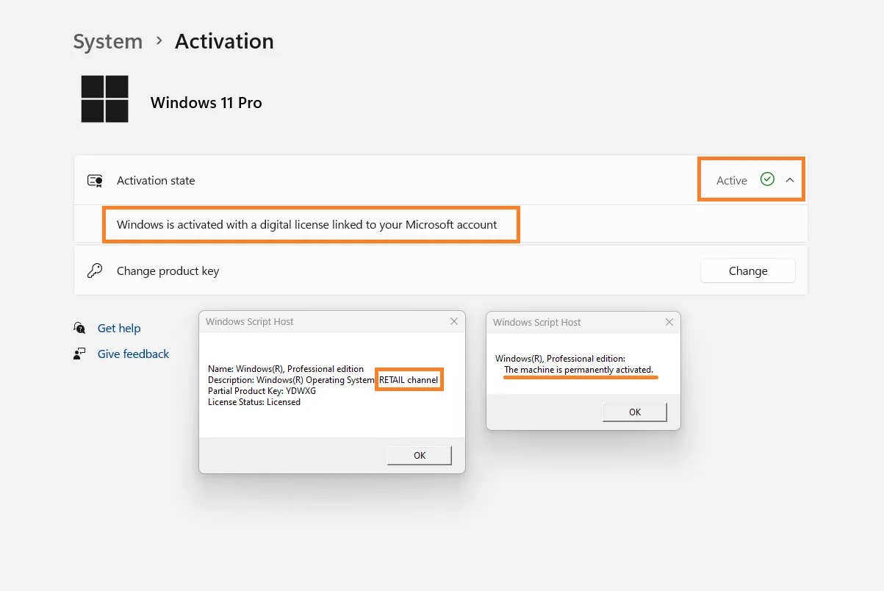Image resolution: width=884 pixels, height=591 pixels.
Task: Collapse the Activation state section chevron
Action: point(790,180)
